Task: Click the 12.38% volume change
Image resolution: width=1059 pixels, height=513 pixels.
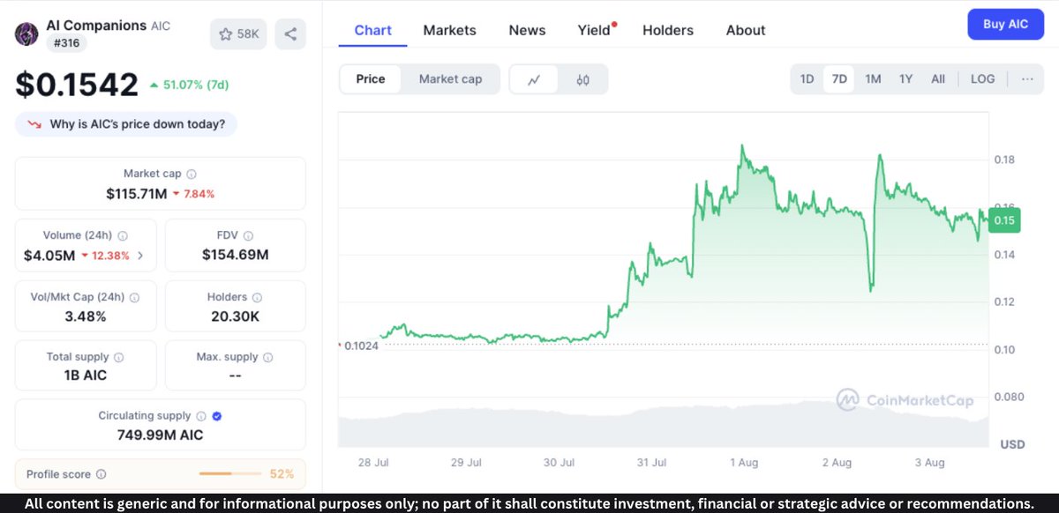Action: (105, 256)
